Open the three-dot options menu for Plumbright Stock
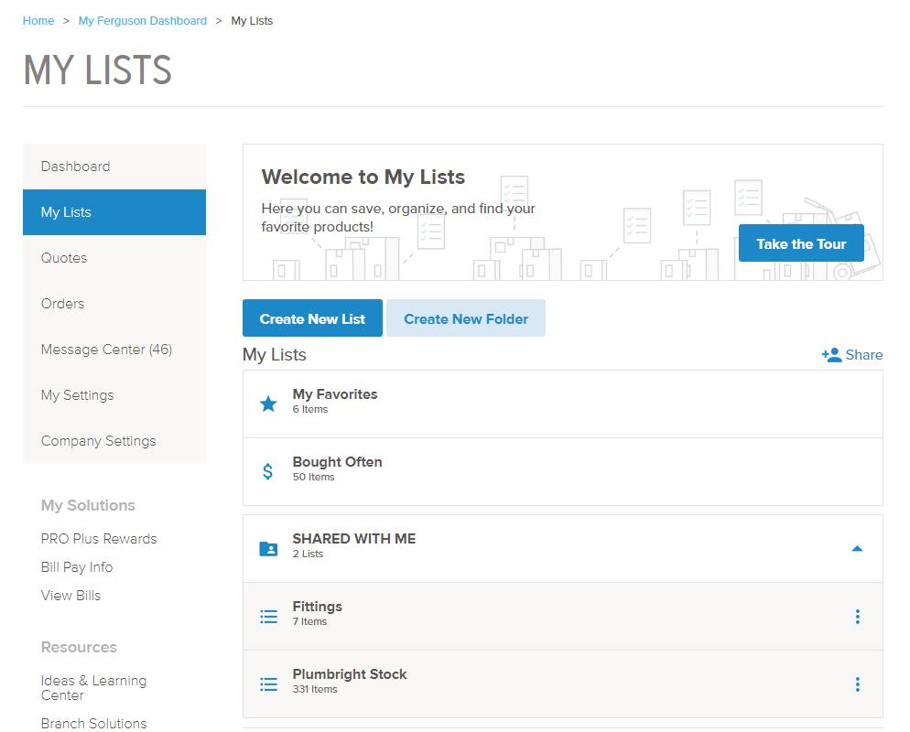 pyautogui.click(x=858, y=684)
